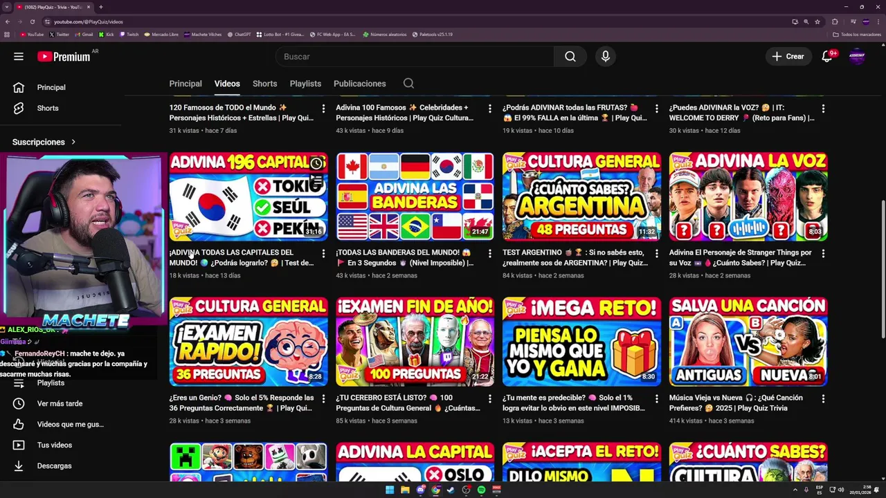Open Windows Start menu

pyautogui.click(x=390, y=490)
